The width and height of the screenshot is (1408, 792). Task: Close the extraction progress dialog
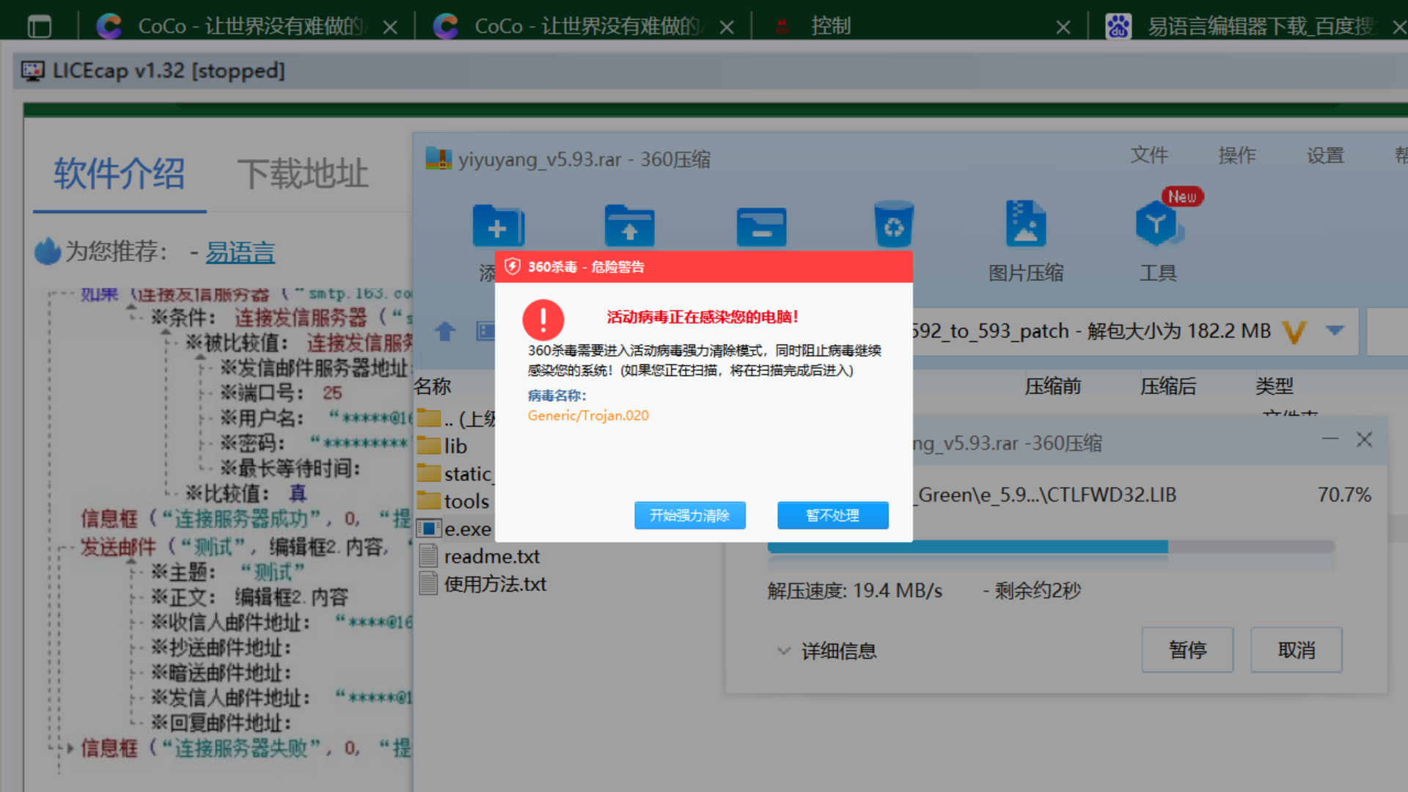(1365, 439)
